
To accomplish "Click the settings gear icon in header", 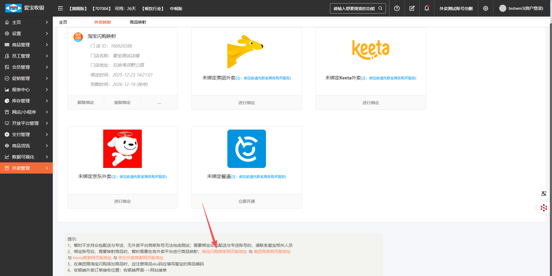I will pyautogui.click(x=486, y=8).
